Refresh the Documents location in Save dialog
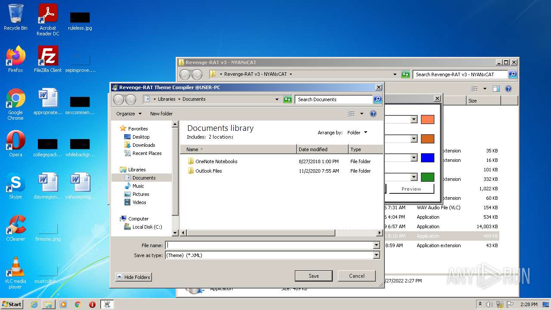This screenshot has width=551, height=310. (288, 99)
